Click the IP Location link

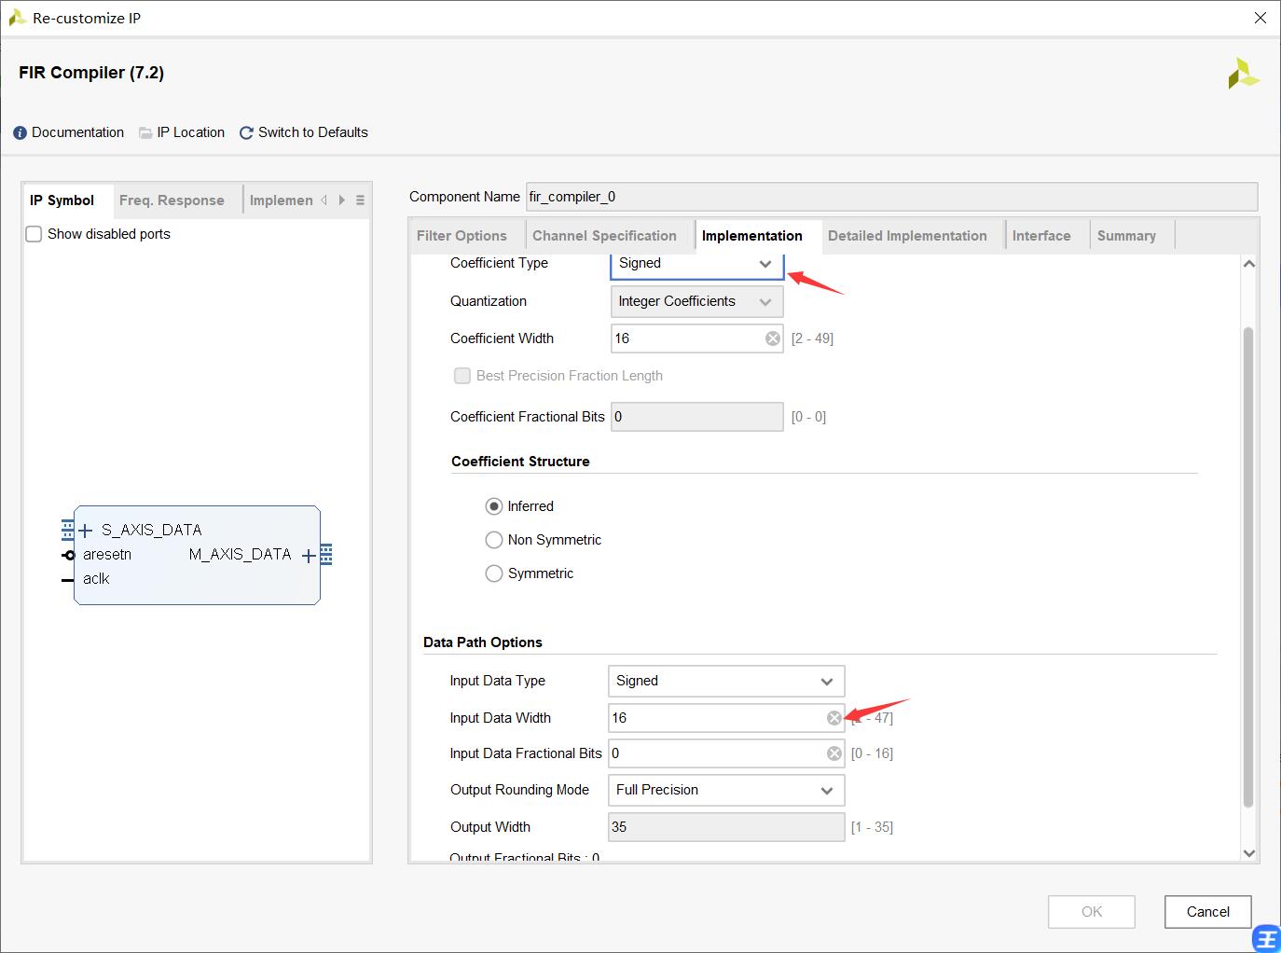pos(190,132)
